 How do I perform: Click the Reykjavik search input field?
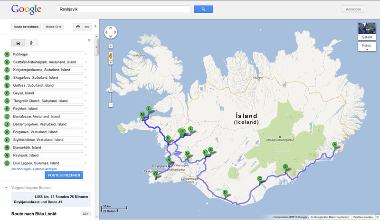pyautogui.click(x=123, y=9)
